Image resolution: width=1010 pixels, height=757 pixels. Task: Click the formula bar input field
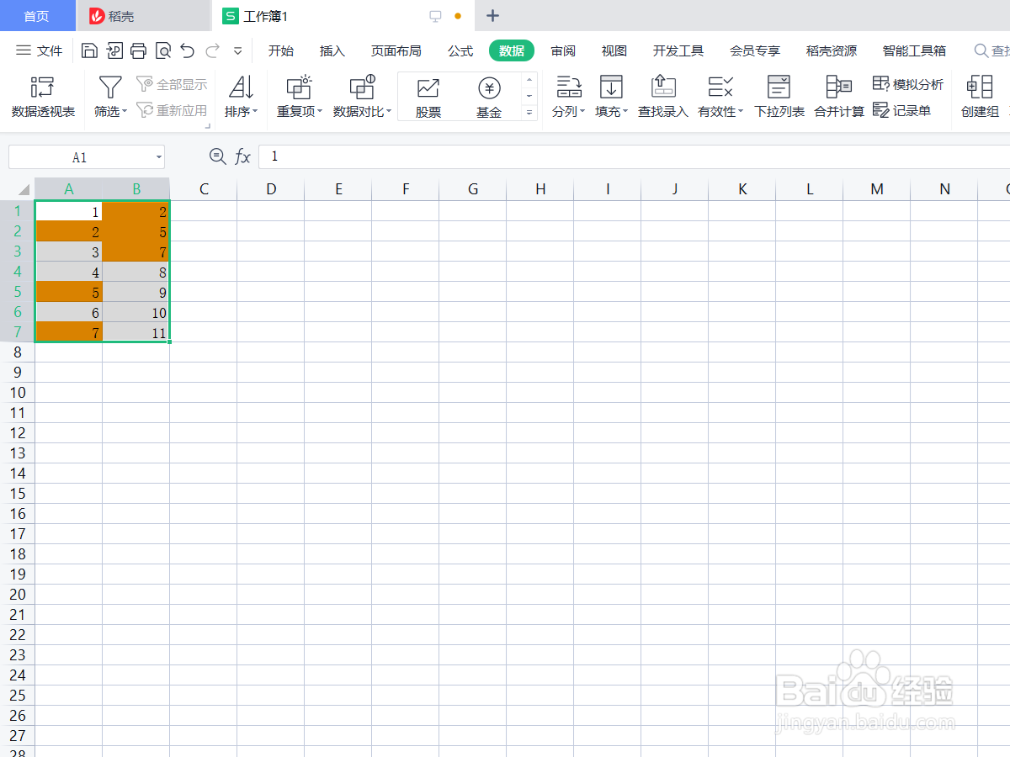point(635,157)
